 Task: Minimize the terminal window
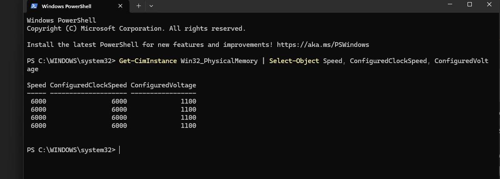pyautogui.click(x=450, y=4)
